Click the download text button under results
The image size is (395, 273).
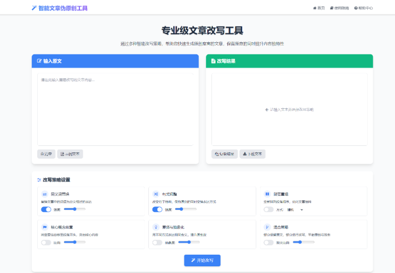(x=253, y=154)
